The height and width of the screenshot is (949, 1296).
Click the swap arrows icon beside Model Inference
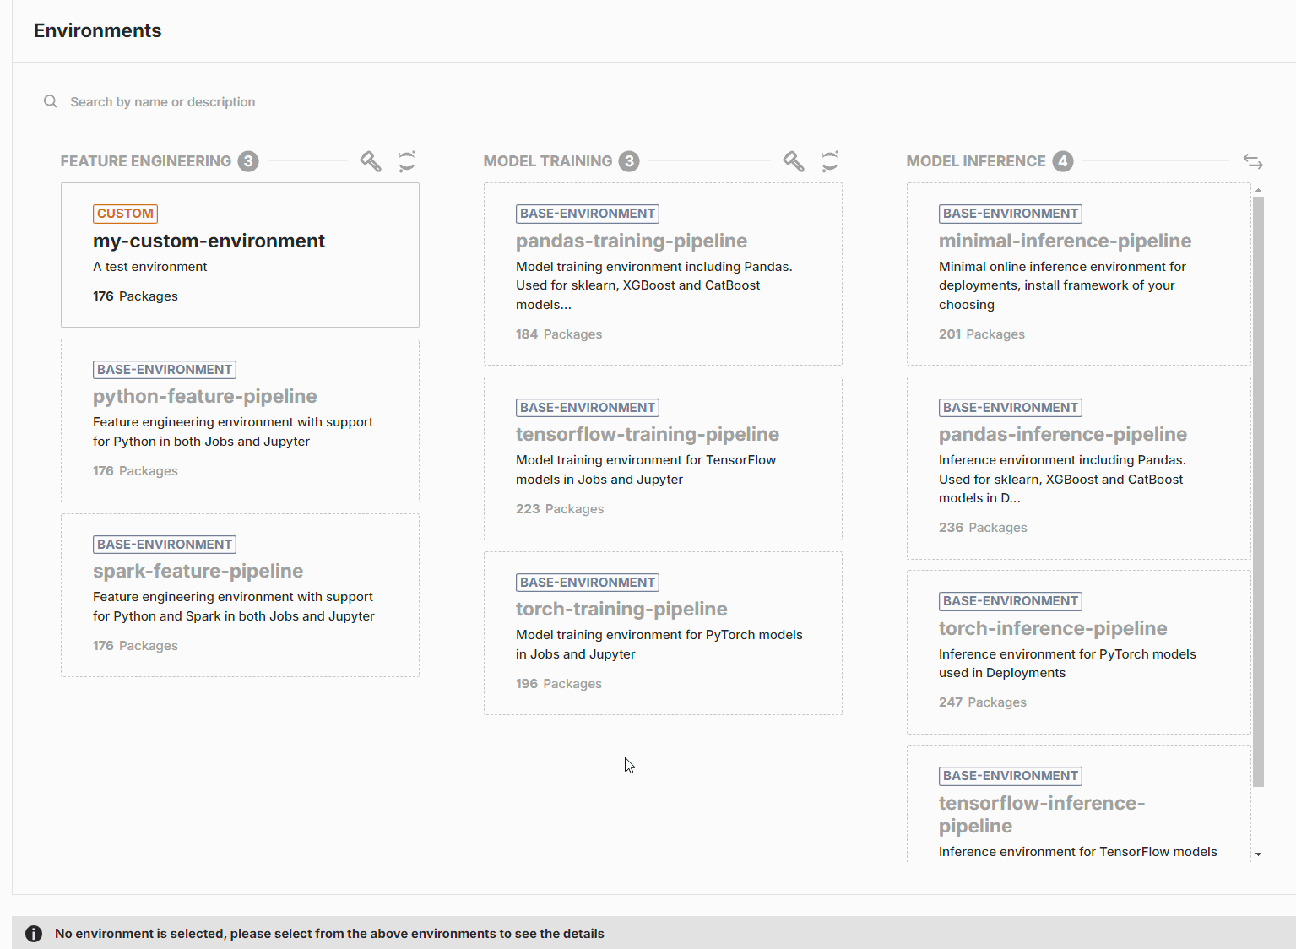pos(1253,161)
